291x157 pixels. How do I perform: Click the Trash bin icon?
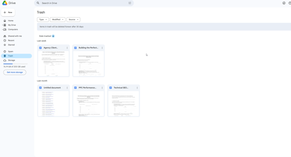(x=5, y=56)
